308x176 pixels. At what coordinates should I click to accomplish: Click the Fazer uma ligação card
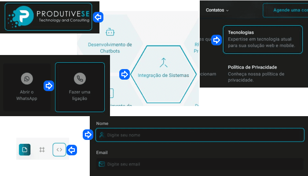point(80,87)
